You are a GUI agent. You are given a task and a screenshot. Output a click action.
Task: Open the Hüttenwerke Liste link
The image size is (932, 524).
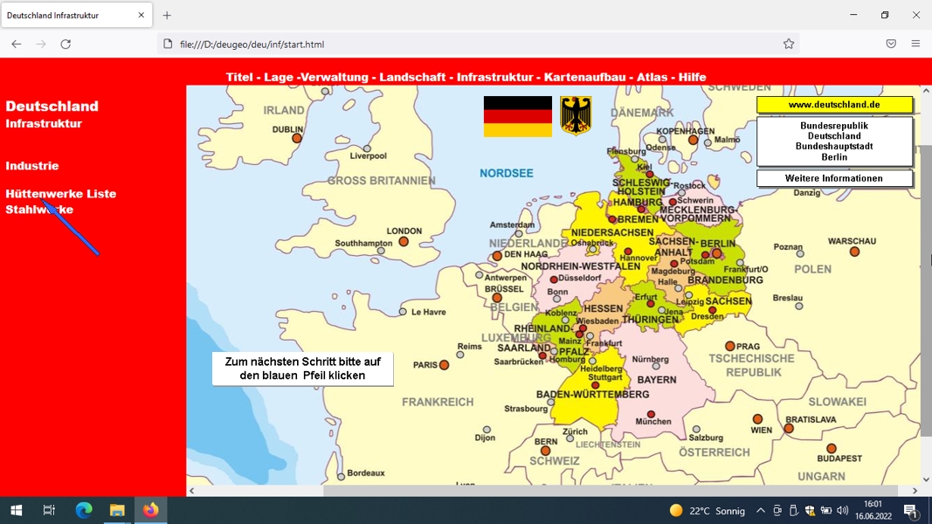(x=60, y=194)
